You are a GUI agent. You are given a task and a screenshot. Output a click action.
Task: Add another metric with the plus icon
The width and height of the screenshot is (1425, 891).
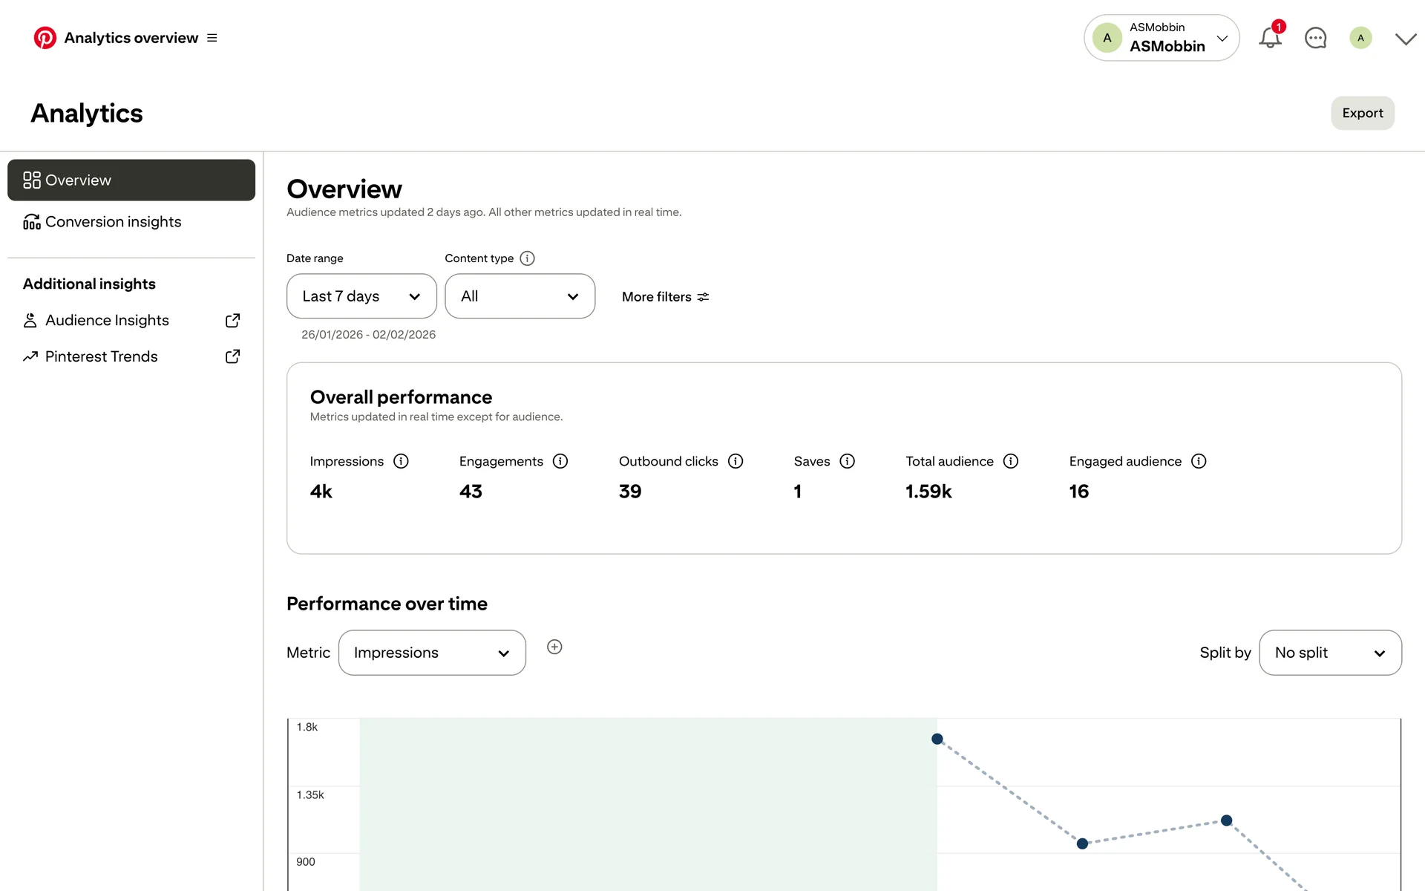click(x=554, y=647)
